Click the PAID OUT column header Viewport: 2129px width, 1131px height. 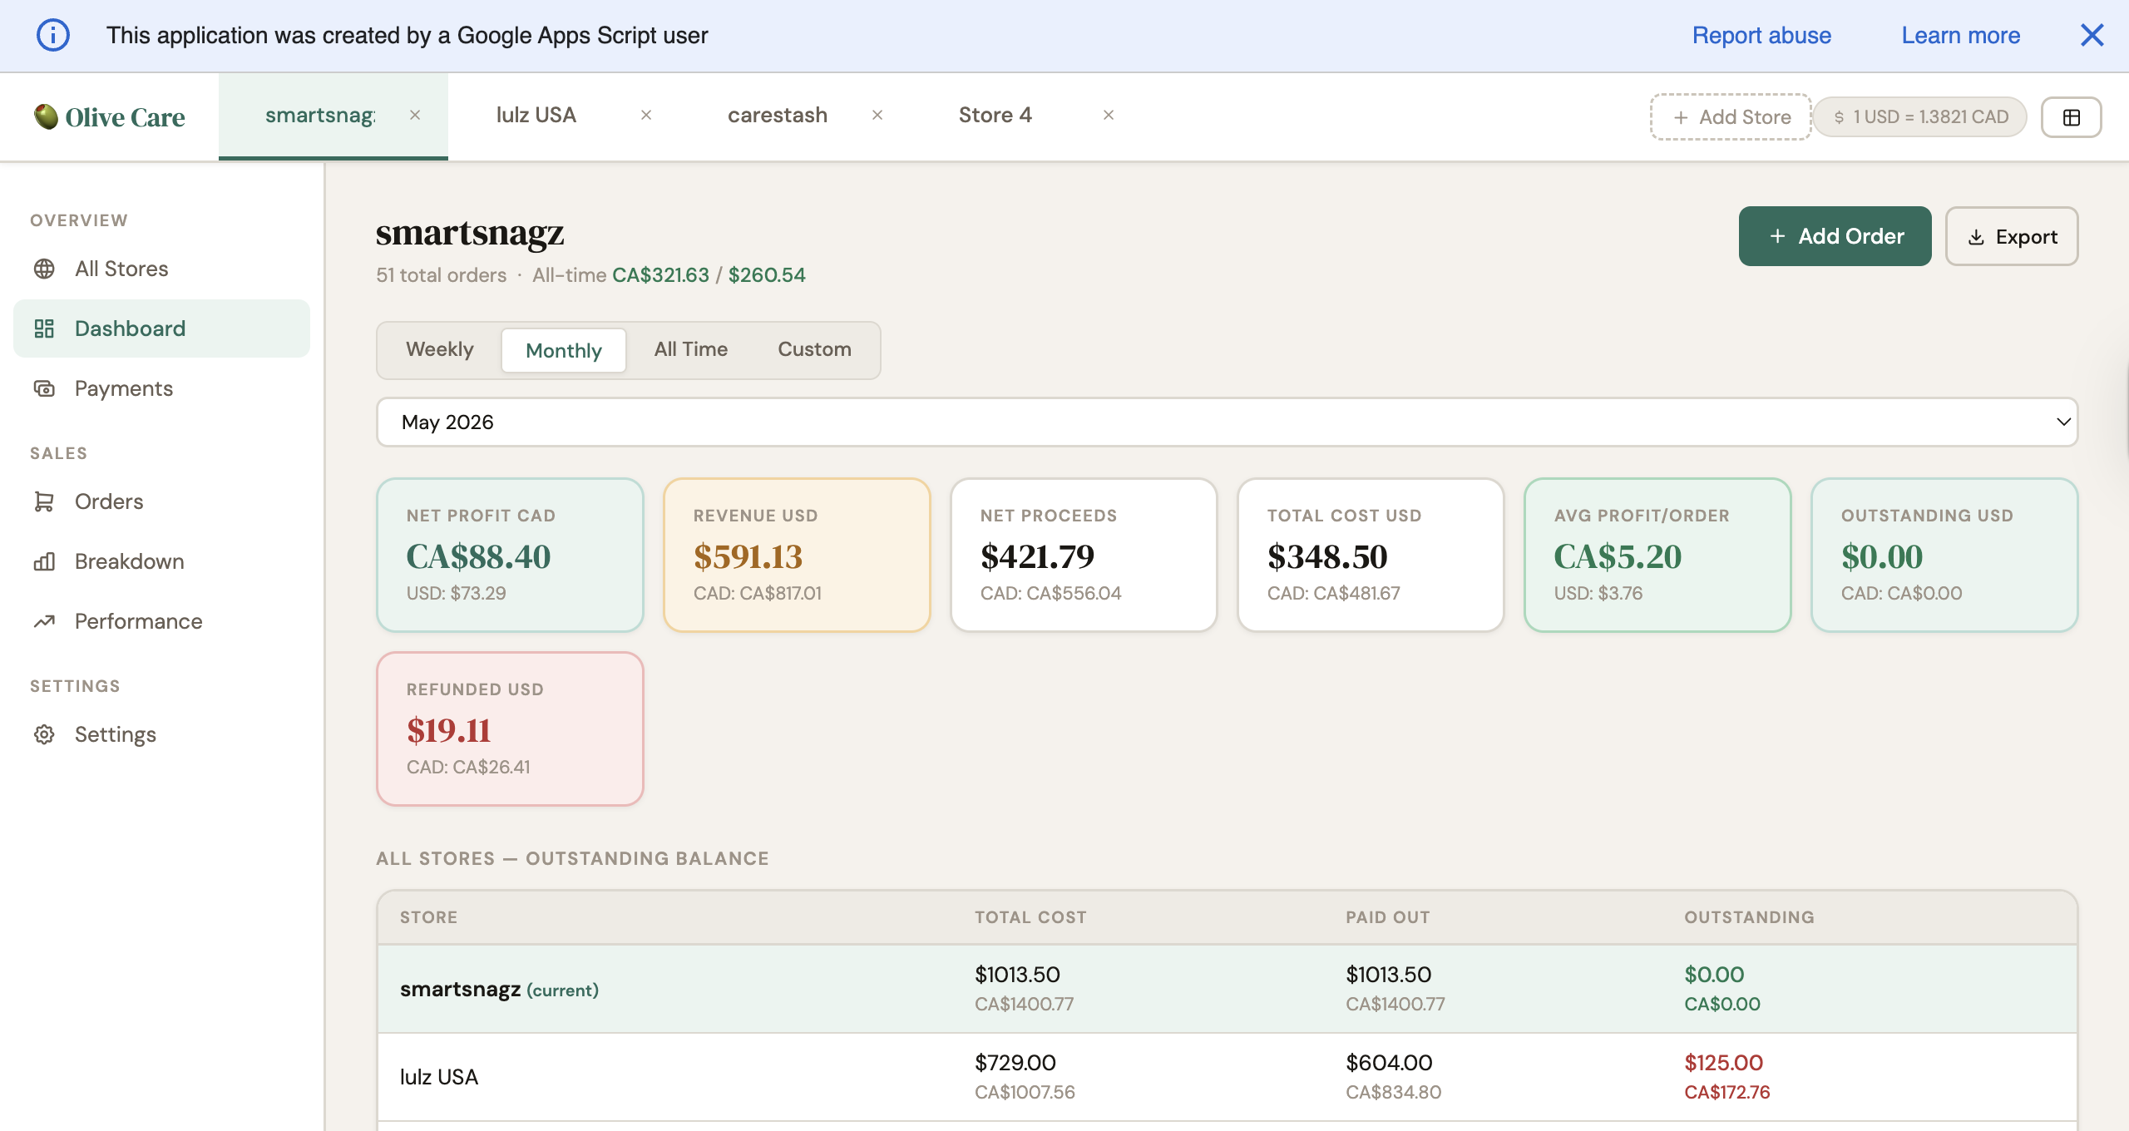tap(1387, 917)
